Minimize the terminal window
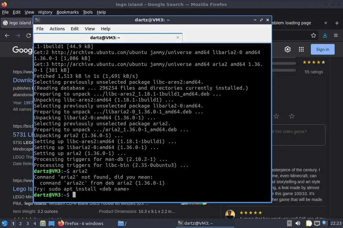The image size is (343, 228). pyautogui.click(x=255, y=20)
